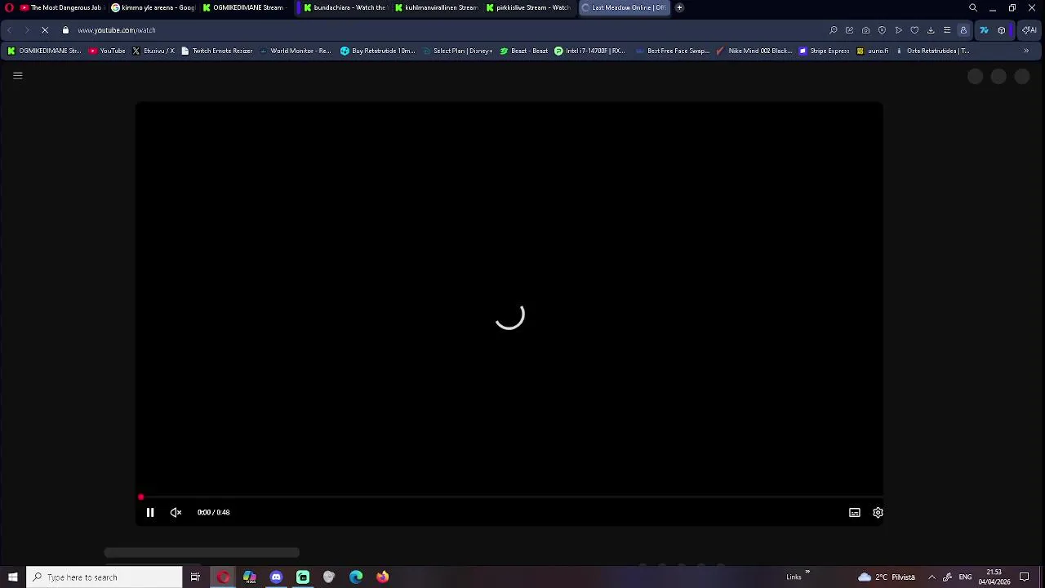Open the 'Nike Mind 002 Black...' bookmark
The height and width of the screenshot is (588, 1045).
[754, 51]
